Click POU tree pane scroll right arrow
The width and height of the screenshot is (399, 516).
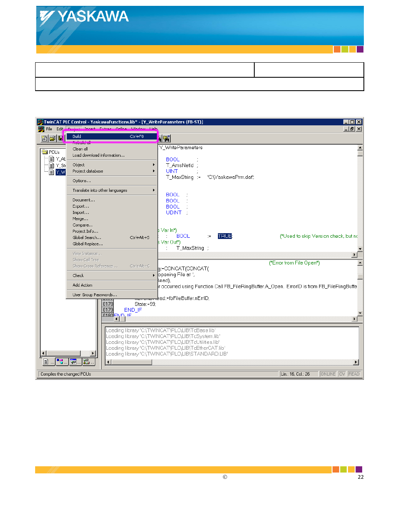tap(93, 353)
